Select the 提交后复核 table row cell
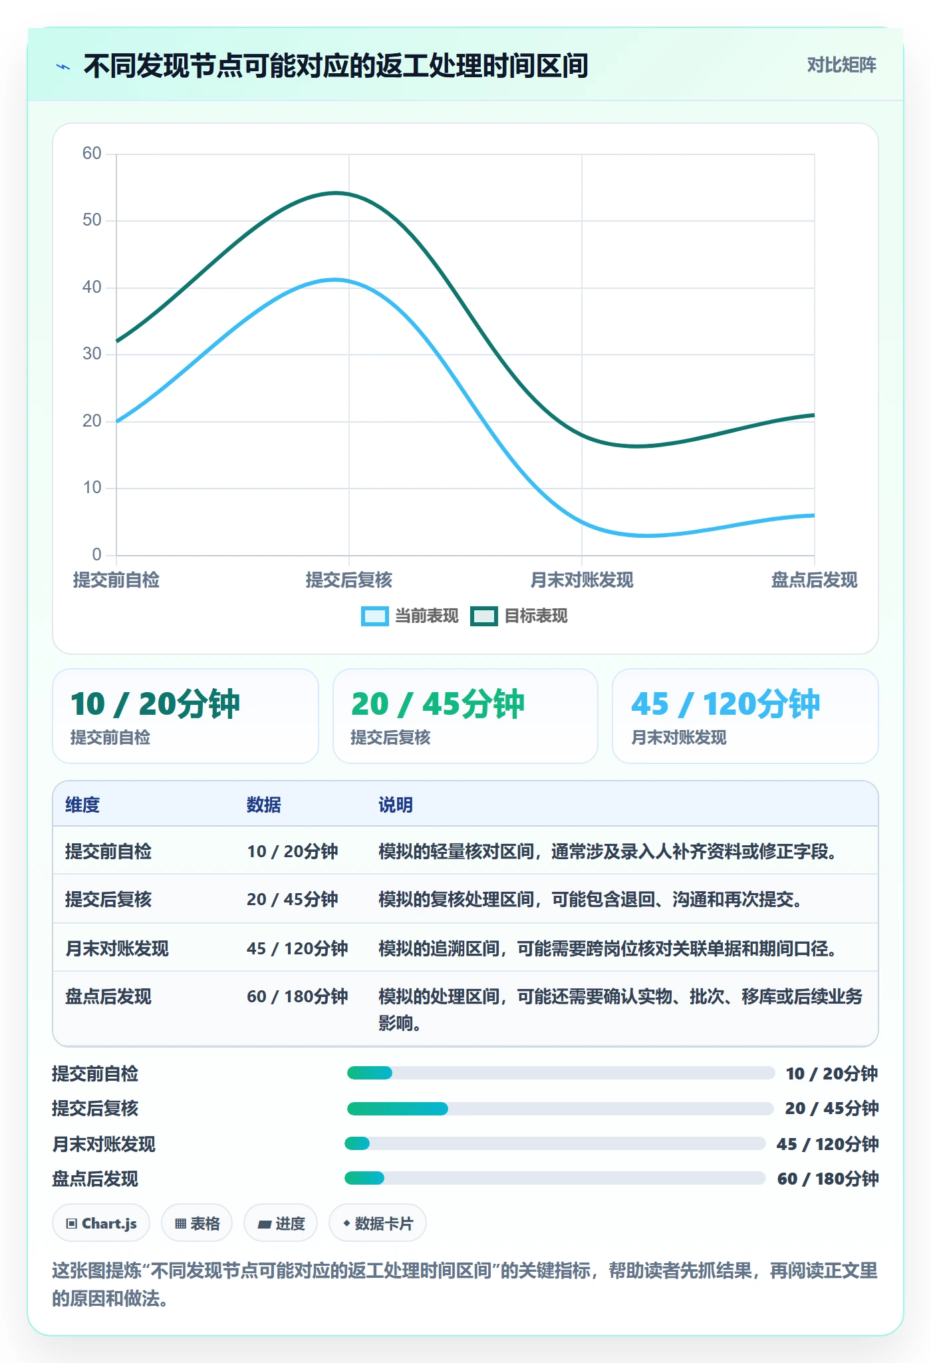This screenshot has height=1363, width=931. 108,899
